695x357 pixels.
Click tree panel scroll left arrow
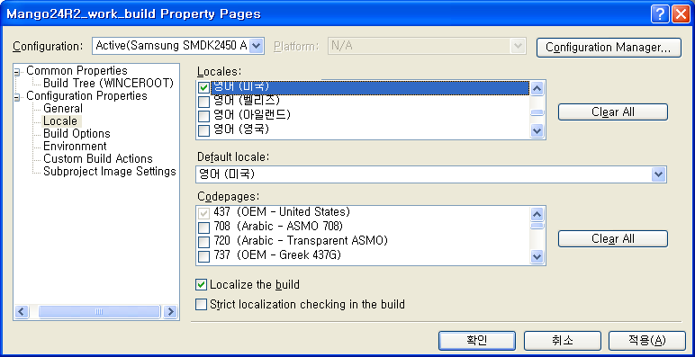tap(22, 312)
